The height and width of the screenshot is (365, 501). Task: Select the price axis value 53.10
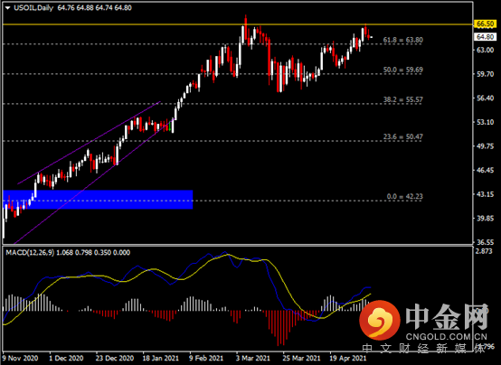(x=485, y=122)
